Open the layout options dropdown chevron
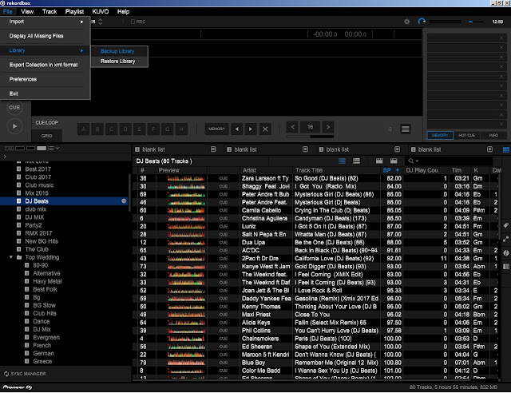 click(x=57, y=149)
